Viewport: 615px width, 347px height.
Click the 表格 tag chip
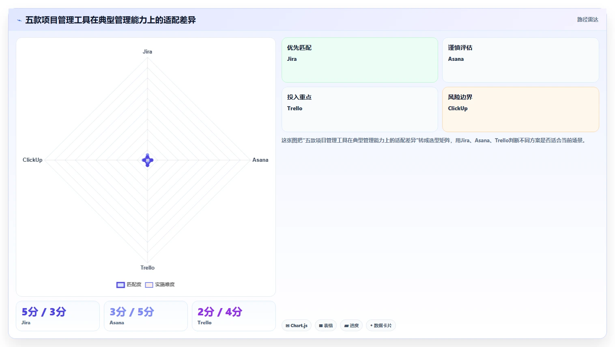[x=326, y=326]
